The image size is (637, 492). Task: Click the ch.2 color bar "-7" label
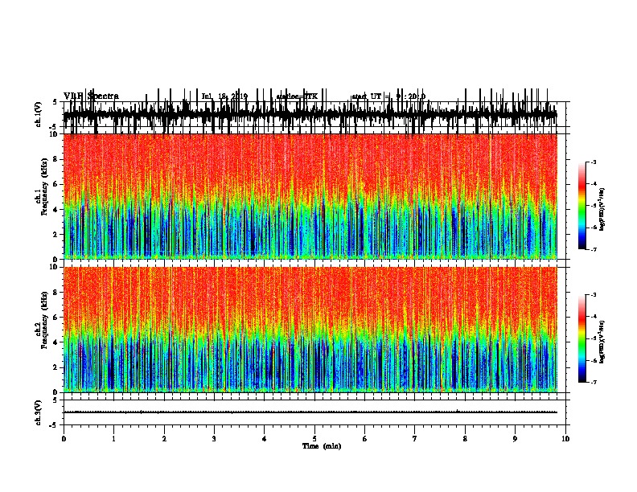[x=594, y=383]
